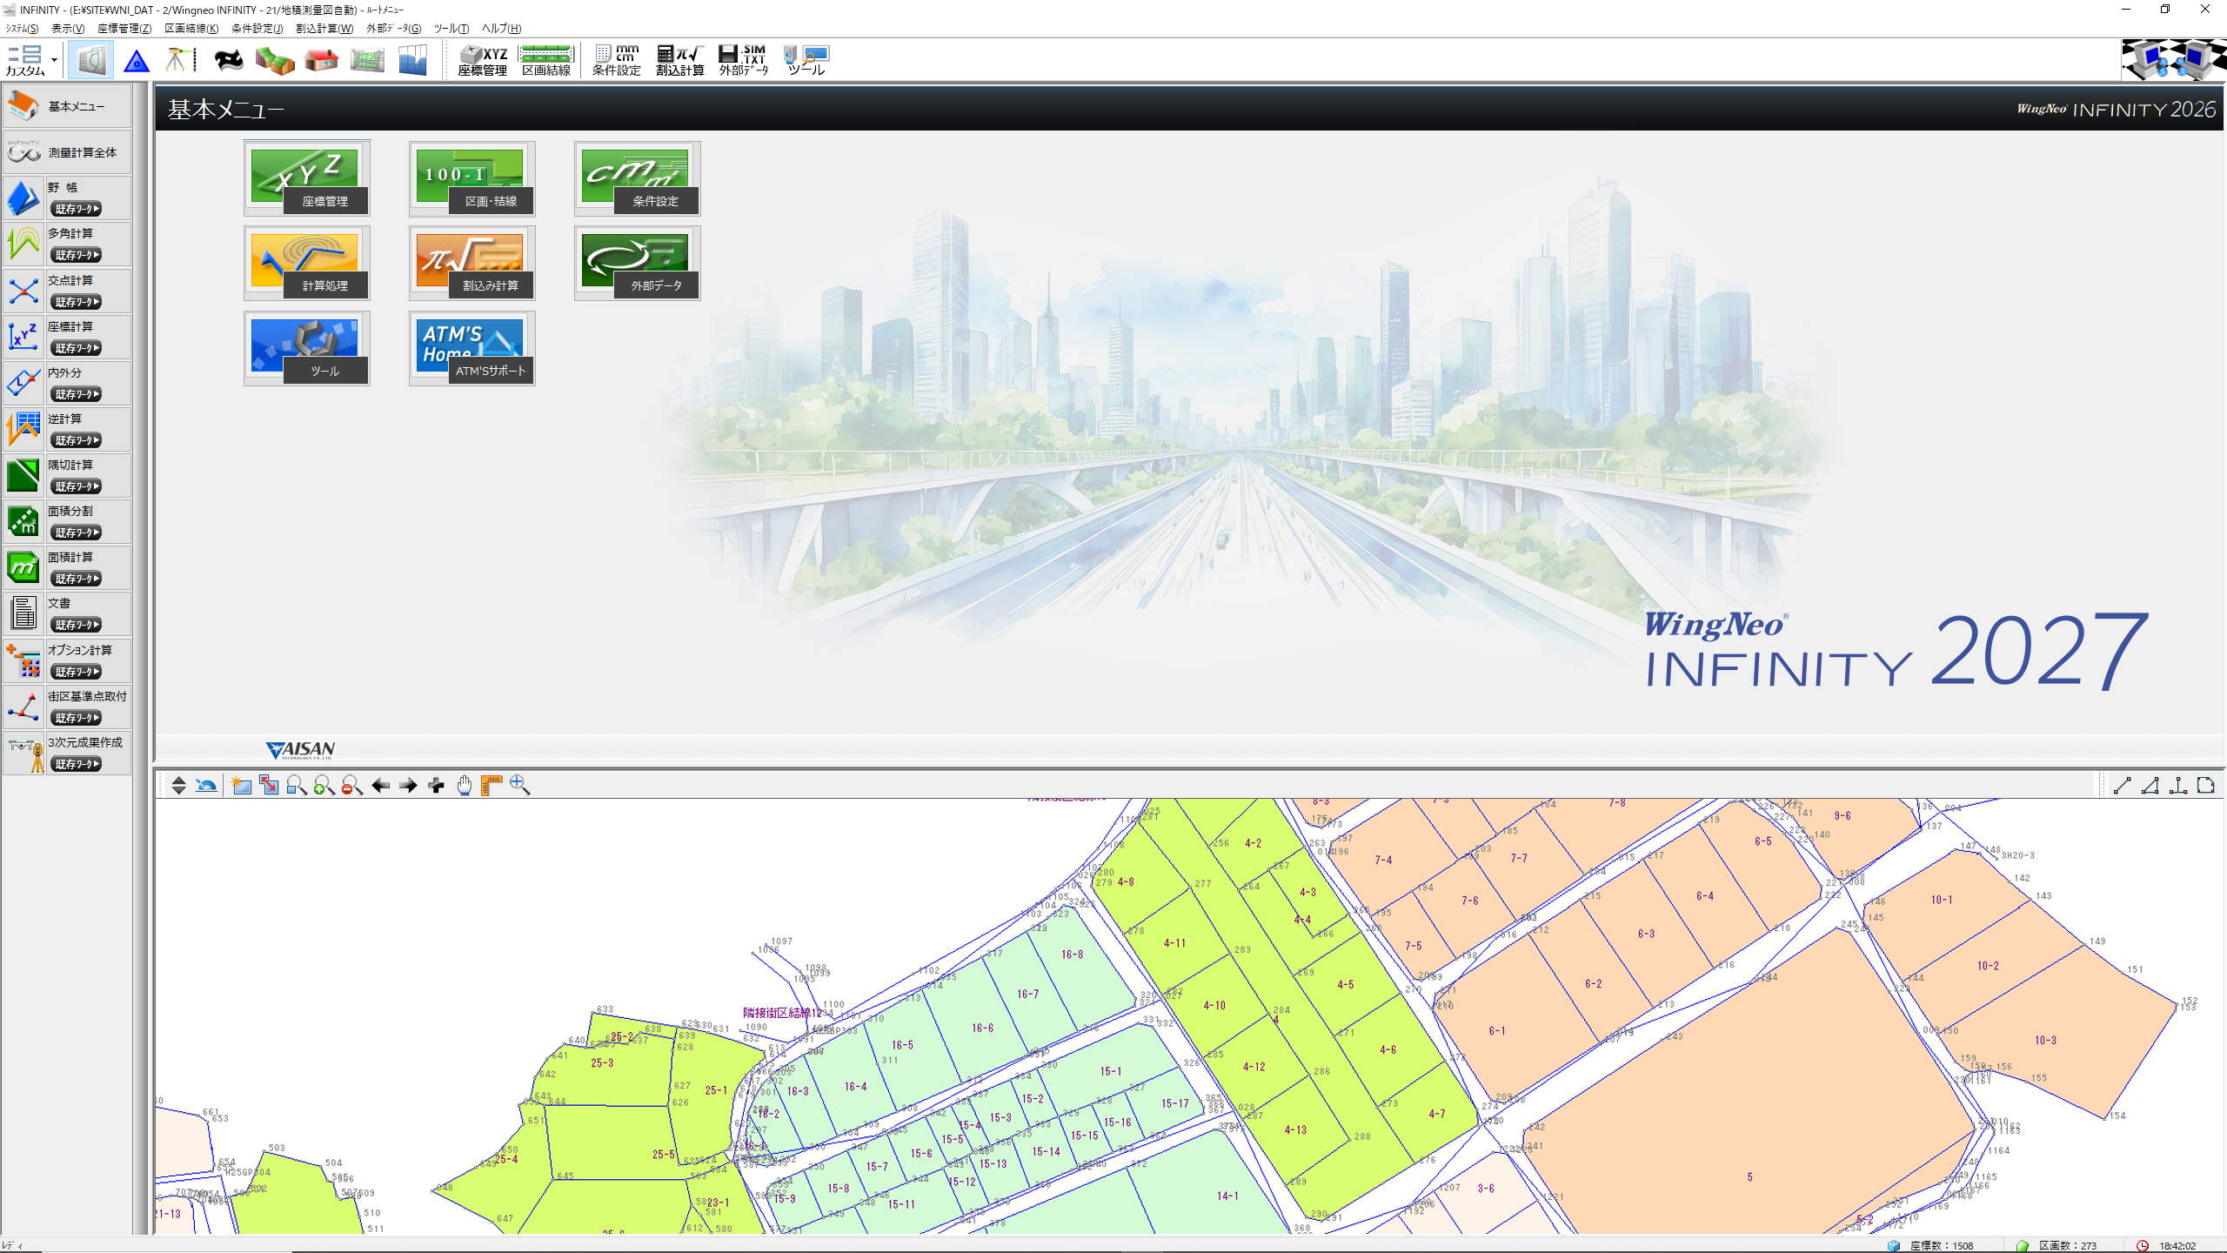The width and height of the screenshot is (2227, 1253).
Task: Expand 既存ワーク under 多角計算
Action: click(77, 255)
